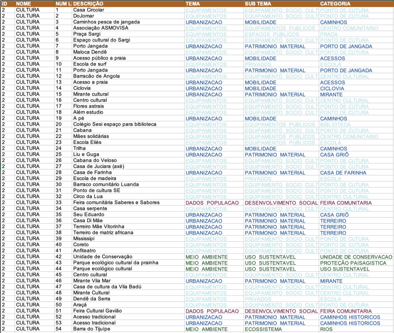Click the 'RIOS' category cell

pos(327,329)
